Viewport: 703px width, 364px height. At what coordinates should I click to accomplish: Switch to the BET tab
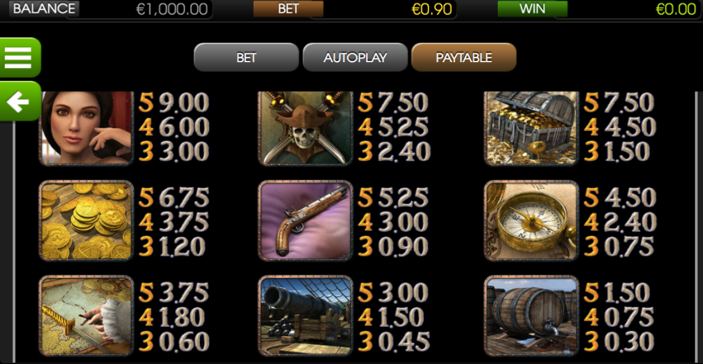coord(246,57)
